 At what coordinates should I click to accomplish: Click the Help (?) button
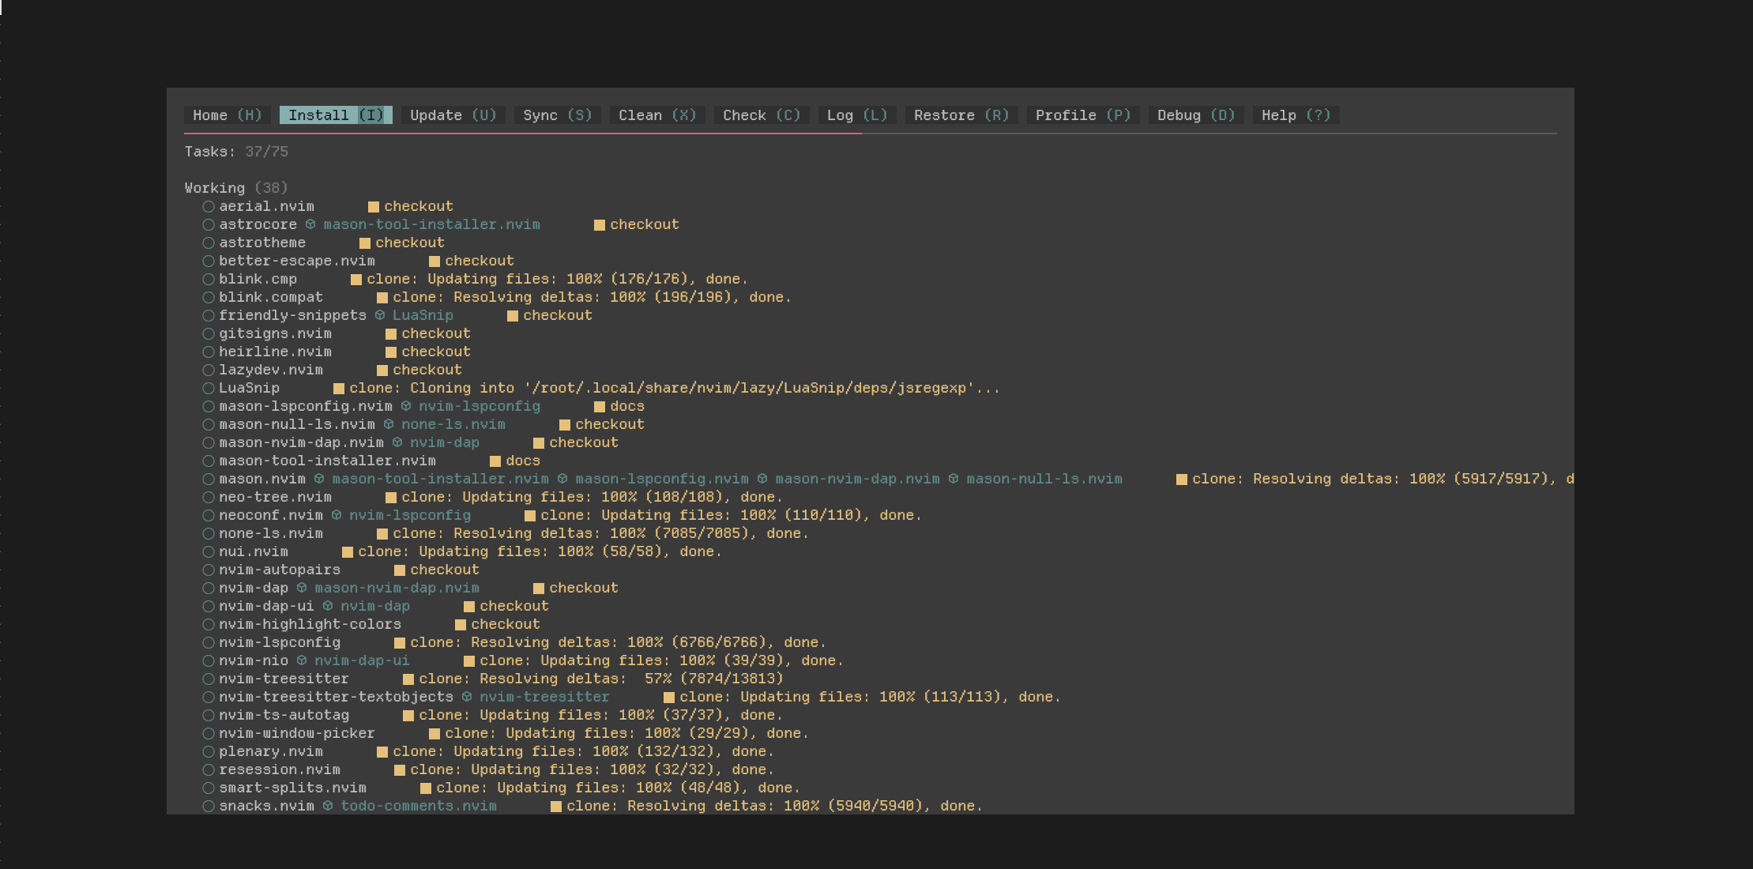pyautogui.click(x=1296, y=115)
